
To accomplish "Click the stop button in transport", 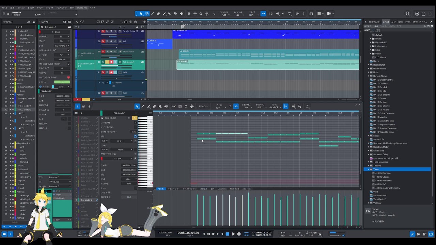I will click(228, 234).
